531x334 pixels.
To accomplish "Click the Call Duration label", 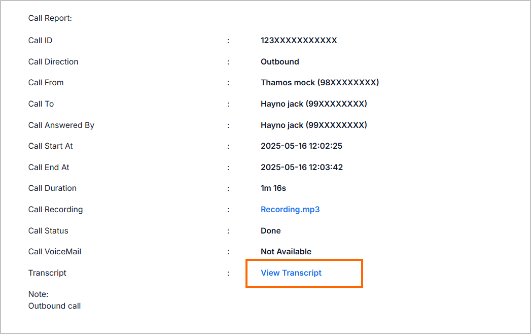I will pos(52,188).
